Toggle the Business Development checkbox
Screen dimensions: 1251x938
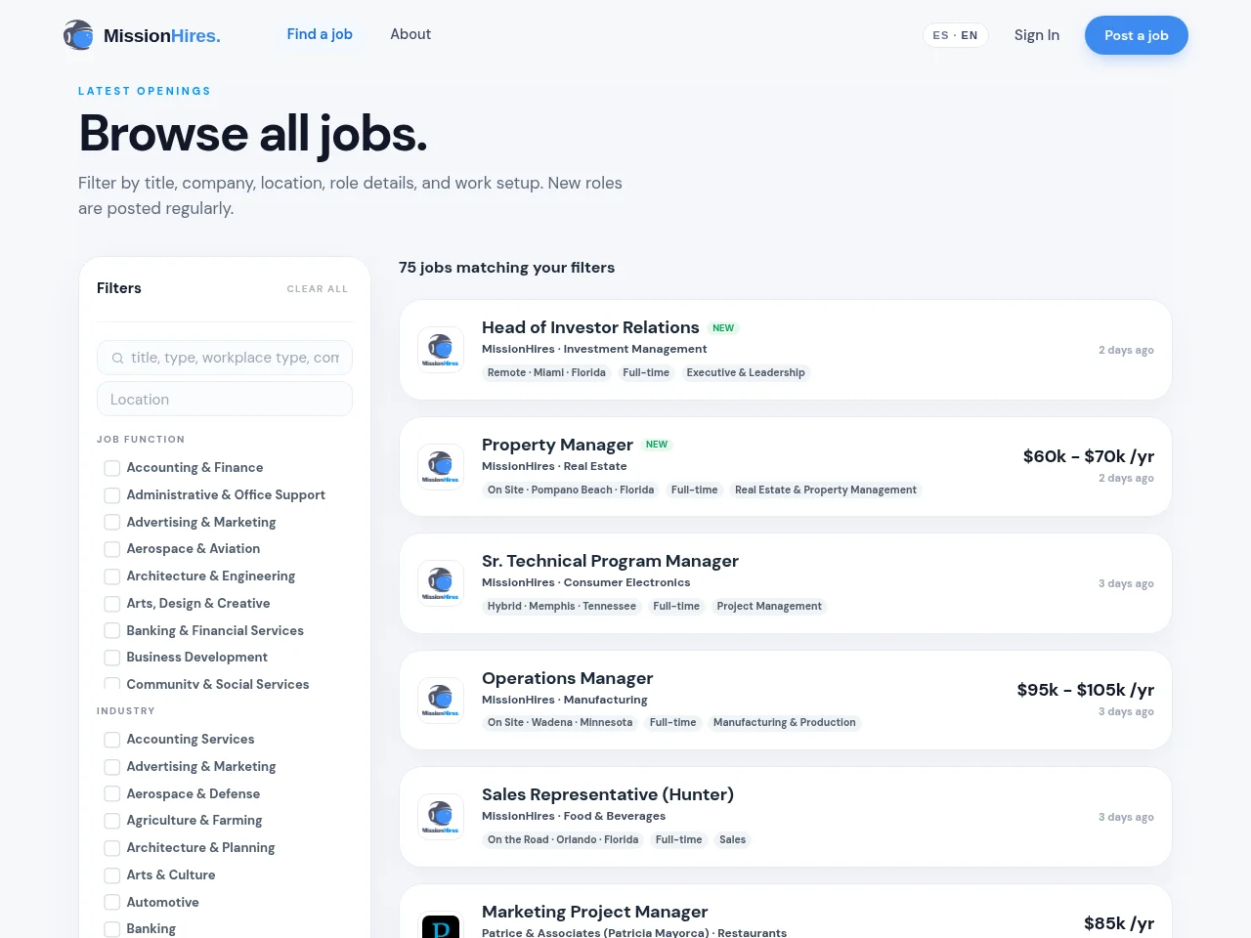(x=112, y=658)
